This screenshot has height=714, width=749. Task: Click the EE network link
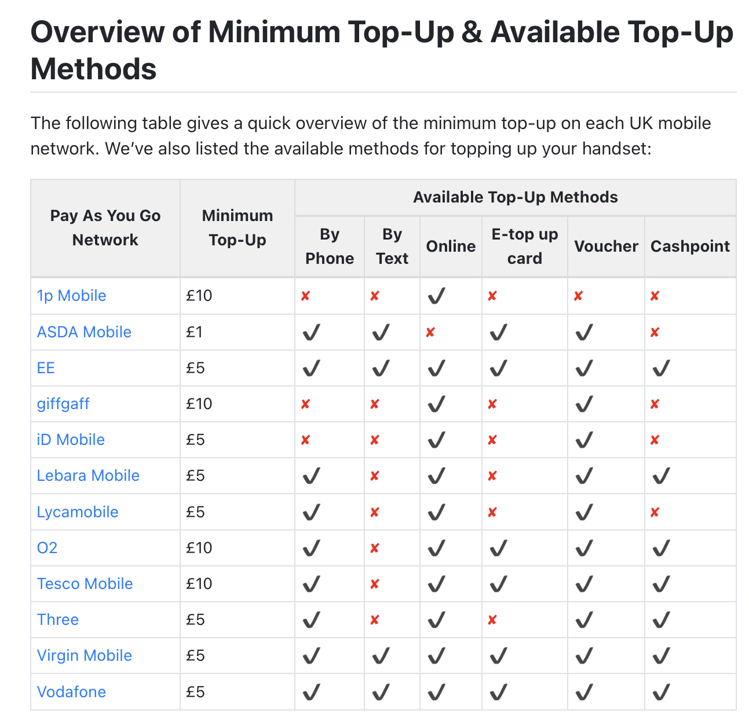[46, 368]
